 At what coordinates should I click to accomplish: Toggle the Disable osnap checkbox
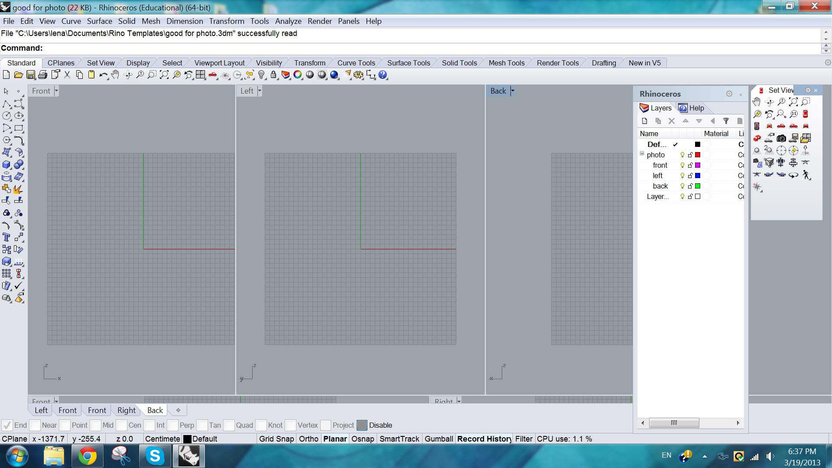point(362,425)
